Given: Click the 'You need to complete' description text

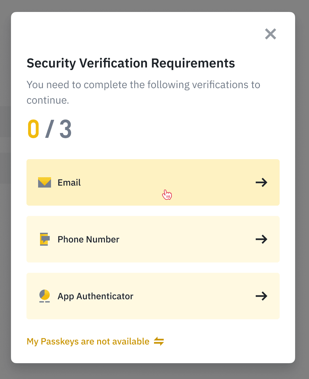Looking at the screenshot, I should click(143, 85).
